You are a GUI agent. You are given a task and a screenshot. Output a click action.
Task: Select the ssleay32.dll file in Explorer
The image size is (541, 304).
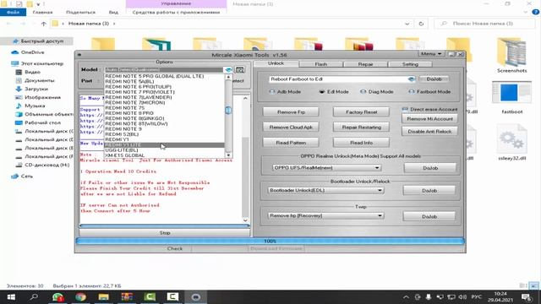click(512, 143)
